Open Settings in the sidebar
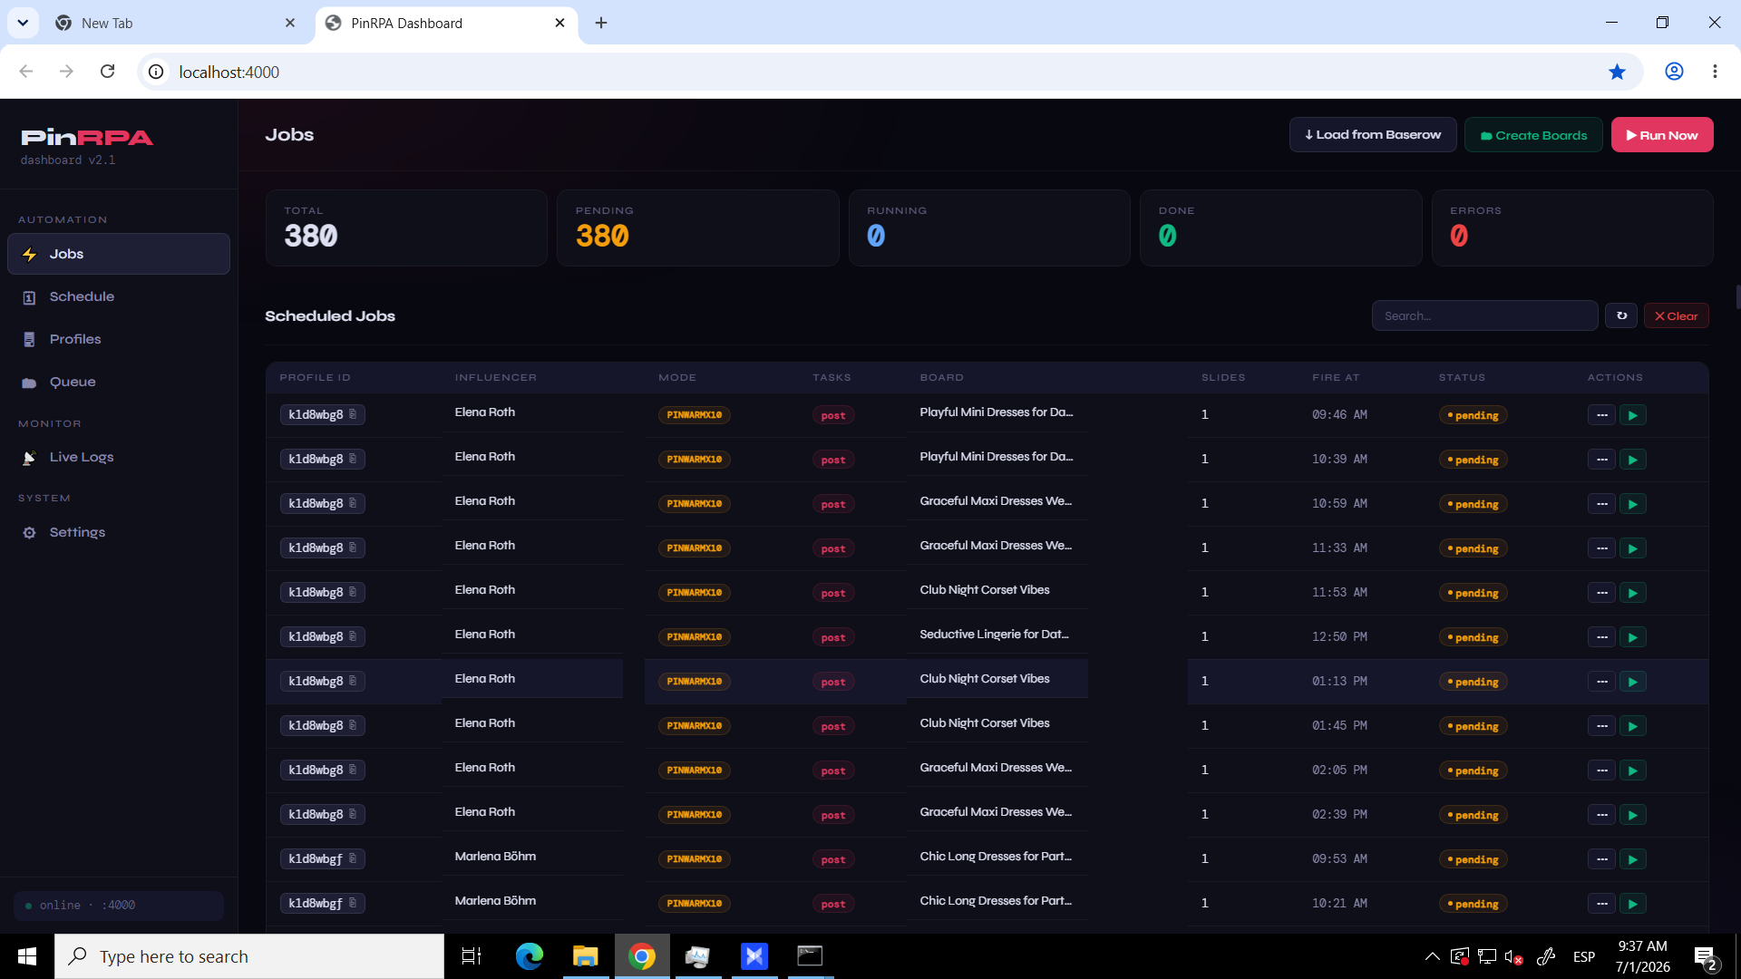This screenshot has width=1741, height=979. (119, 532)
